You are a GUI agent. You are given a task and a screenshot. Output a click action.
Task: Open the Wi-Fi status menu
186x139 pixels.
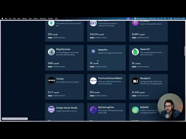pyautogui.click(x=165, y=19)
